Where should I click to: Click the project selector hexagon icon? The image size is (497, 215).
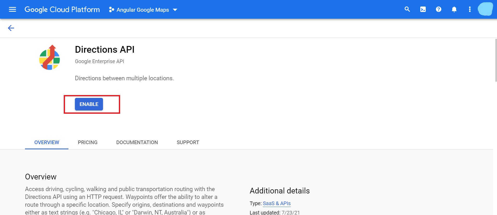(x=112, y=10)
